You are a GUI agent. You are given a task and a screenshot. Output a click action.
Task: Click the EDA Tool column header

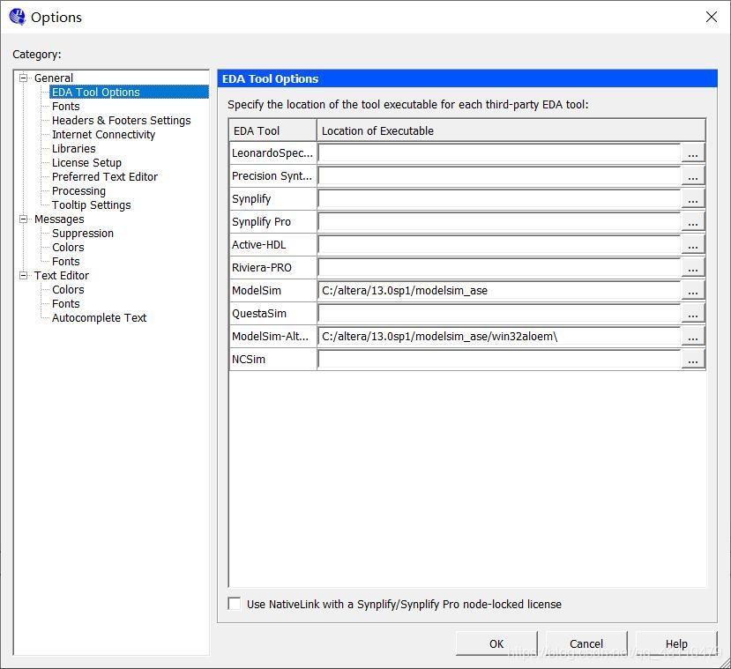tap(273, 130)
